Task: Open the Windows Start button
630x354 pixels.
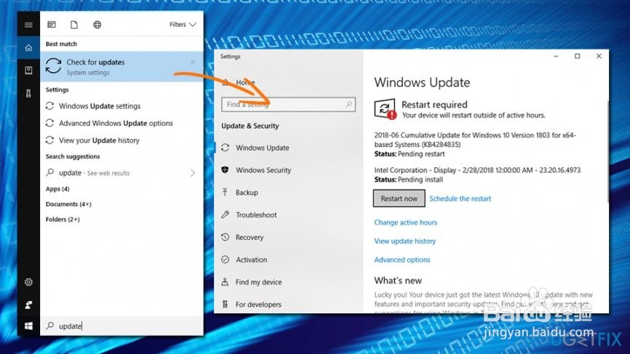Action: point(28,326)
